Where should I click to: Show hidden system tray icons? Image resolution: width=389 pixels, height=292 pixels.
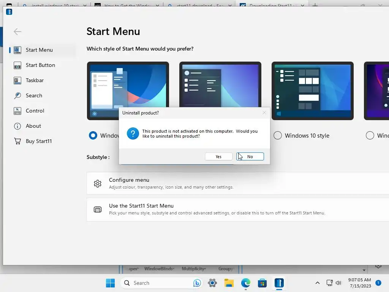point(317,283)
